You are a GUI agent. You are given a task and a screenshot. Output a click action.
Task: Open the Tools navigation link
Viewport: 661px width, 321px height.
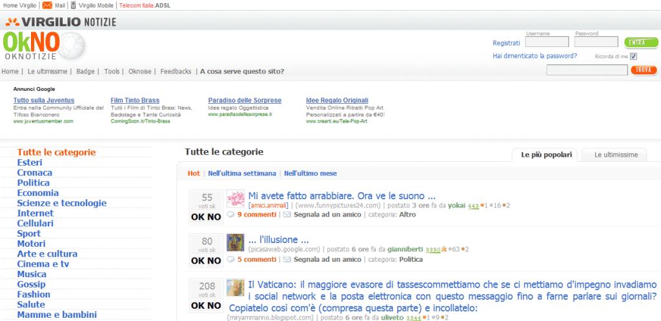112,72
